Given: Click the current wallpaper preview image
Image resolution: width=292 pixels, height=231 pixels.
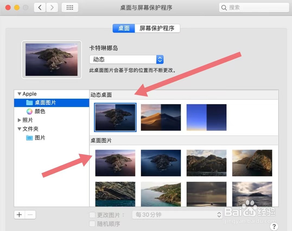Looking at the screenshot, I should point(52,60).
